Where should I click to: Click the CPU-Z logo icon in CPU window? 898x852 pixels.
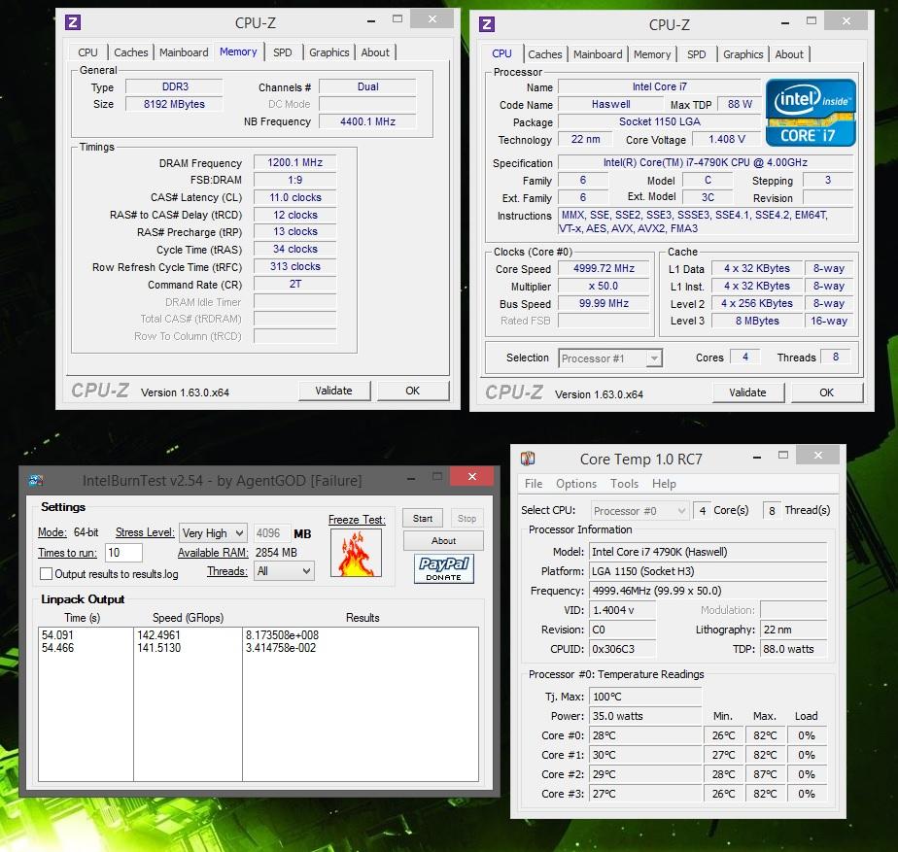(487, 24)
